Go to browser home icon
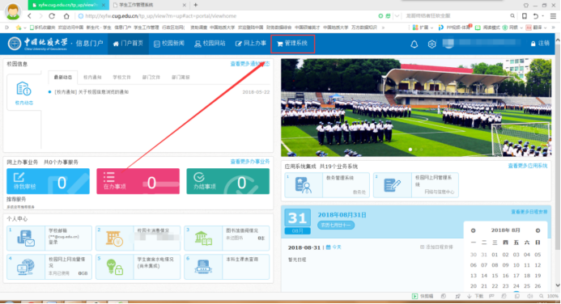Screen dimensions: 561x304 coord(66,15)
